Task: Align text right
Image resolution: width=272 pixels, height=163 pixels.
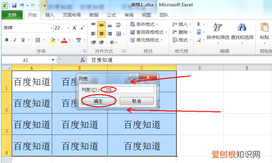Action: coord(110,34)
